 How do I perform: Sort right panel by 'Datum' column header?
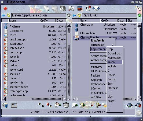[x=121, y=20]
